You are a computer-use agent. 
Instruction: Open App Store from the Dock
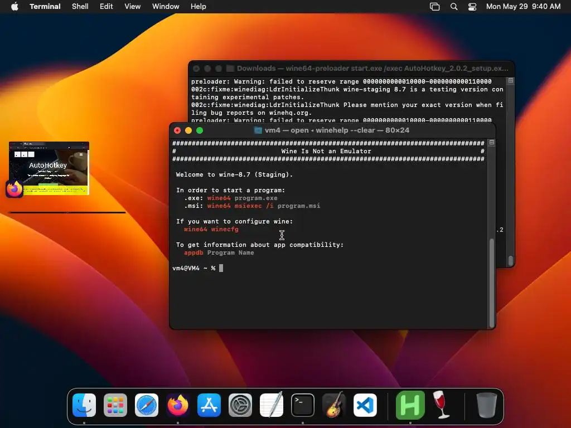pos(209,405)
